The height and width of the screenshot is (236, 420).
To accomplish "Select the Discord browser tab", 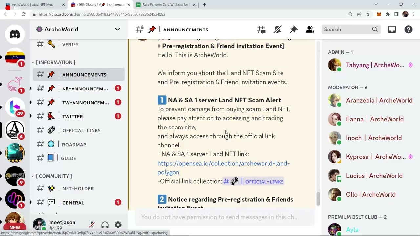I will (x=100, y=5).
